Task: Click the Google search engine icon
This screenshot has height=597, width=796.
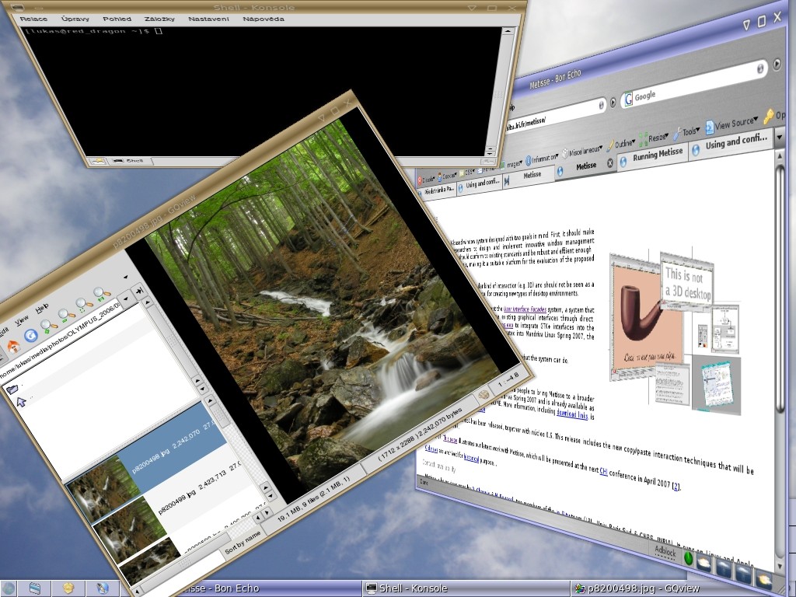Action: point(628,99)
